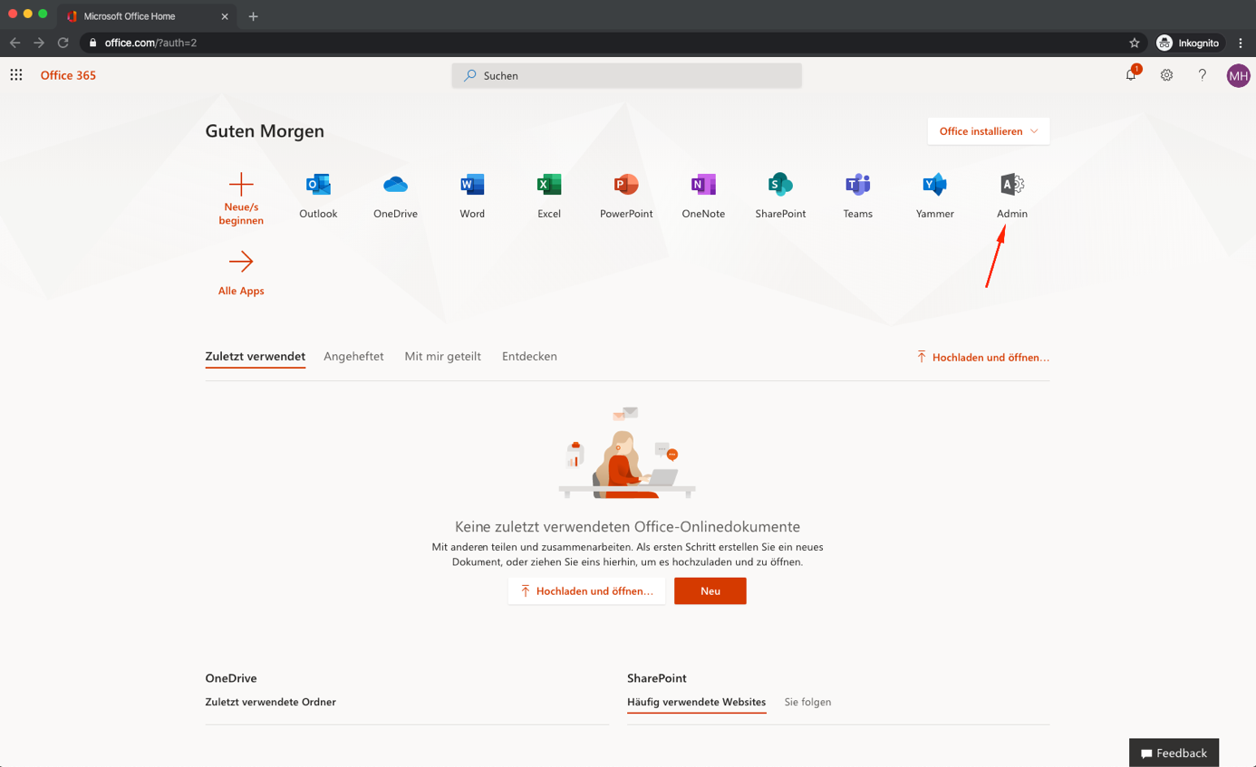Open the help question mark
Viewport: 1256px width, 767px height.
pyautogui.click(x=1203, y=75)
